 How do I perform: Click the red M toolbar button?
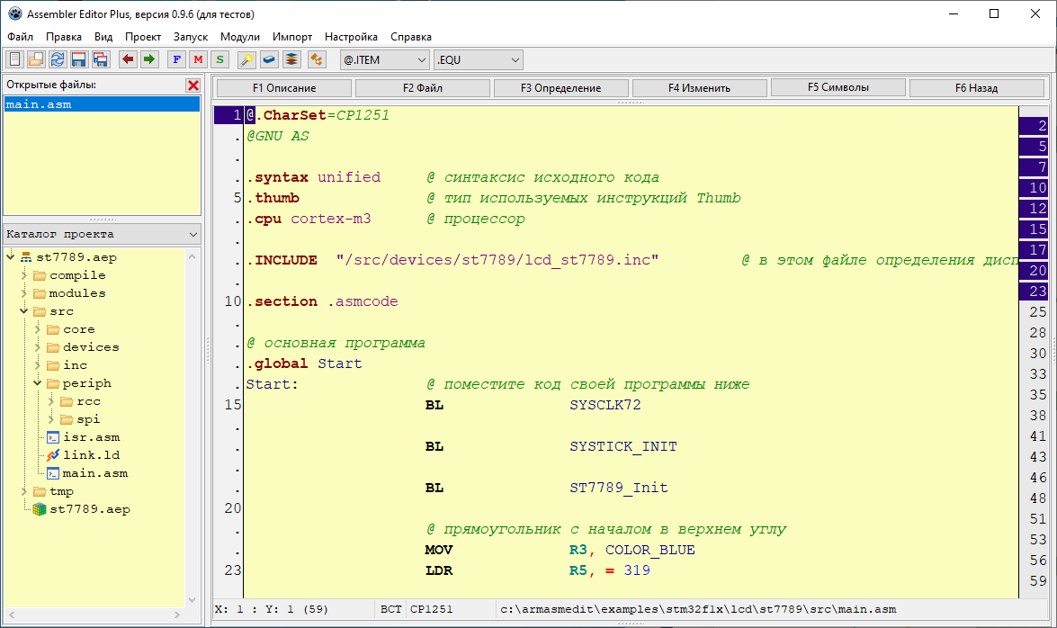coord(198,60)
